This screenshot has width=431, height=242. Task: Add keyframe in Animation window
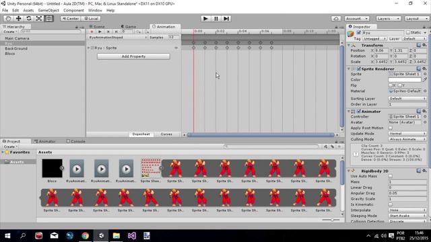pyautogui.click(x=138, y=32)
